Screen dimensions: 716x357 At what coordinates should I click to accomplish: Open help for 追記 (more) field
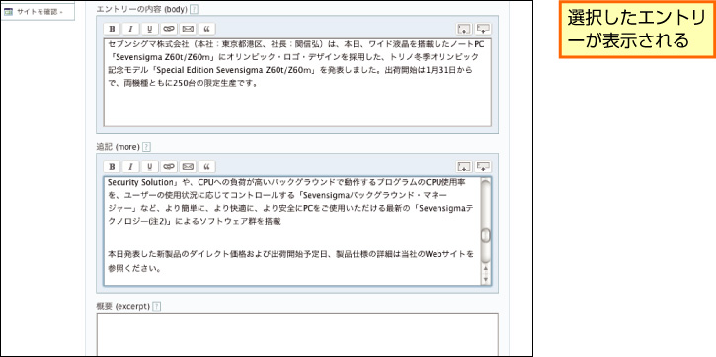146,147
